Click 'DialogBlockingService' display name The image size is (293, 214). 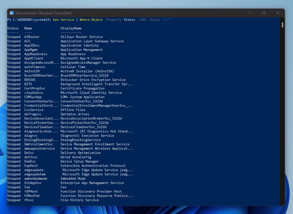tap(80, 140)
